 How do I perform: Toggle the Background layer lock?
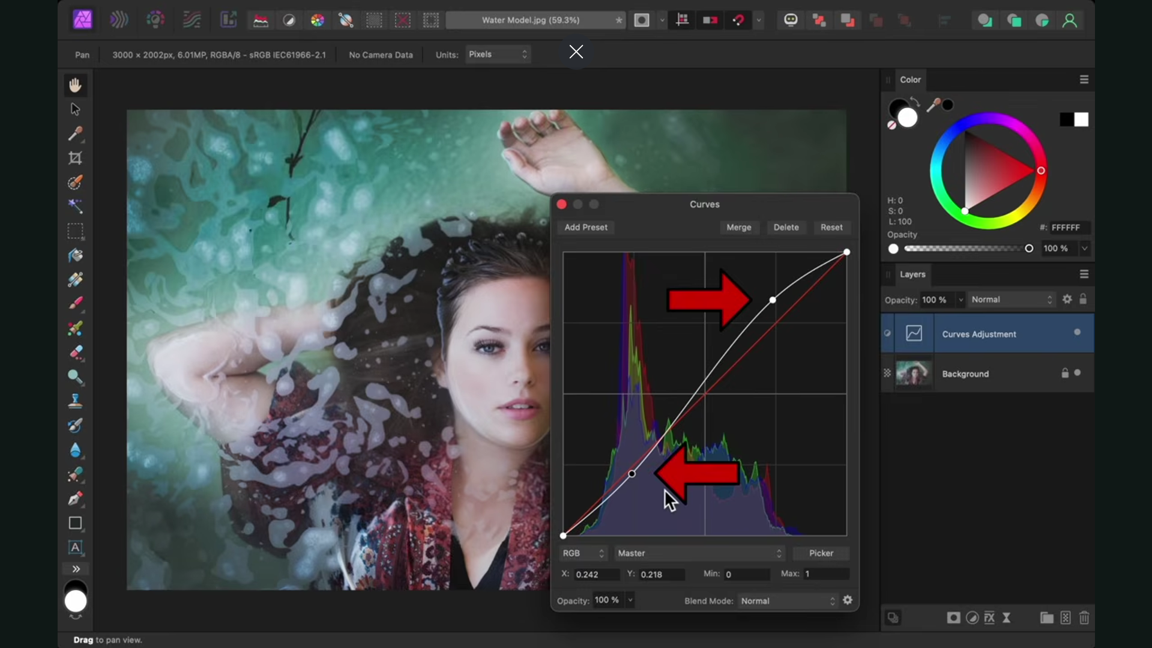coord(1064,373)
